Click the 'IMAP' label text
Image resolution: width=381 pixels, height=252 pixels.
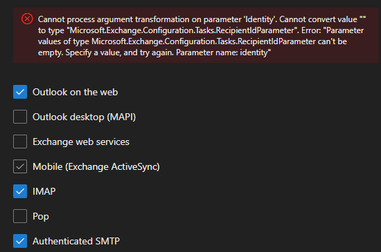tap(44, 191)
